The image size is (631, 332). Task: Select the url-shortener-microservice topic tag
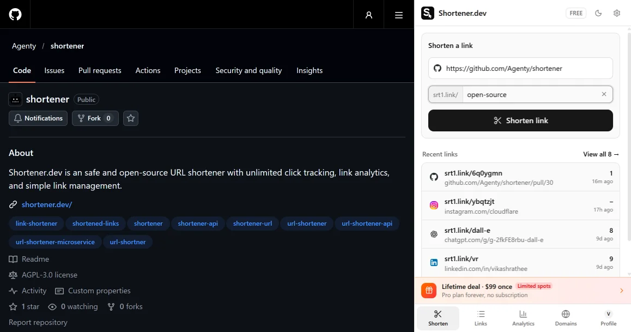[55, 242]
